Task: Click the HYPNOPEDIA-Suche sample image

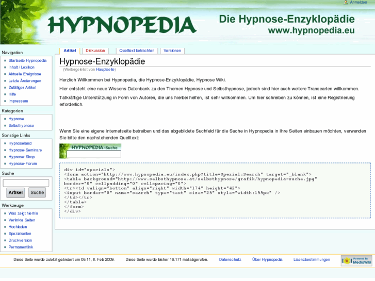Action: (90, 151)
